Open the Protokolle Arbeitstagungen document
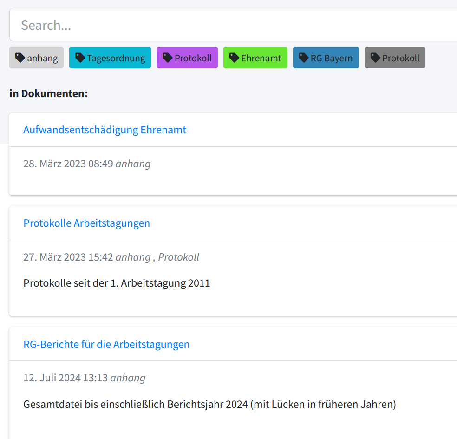This screenshot has height=439, width=457. click(86, 223)
